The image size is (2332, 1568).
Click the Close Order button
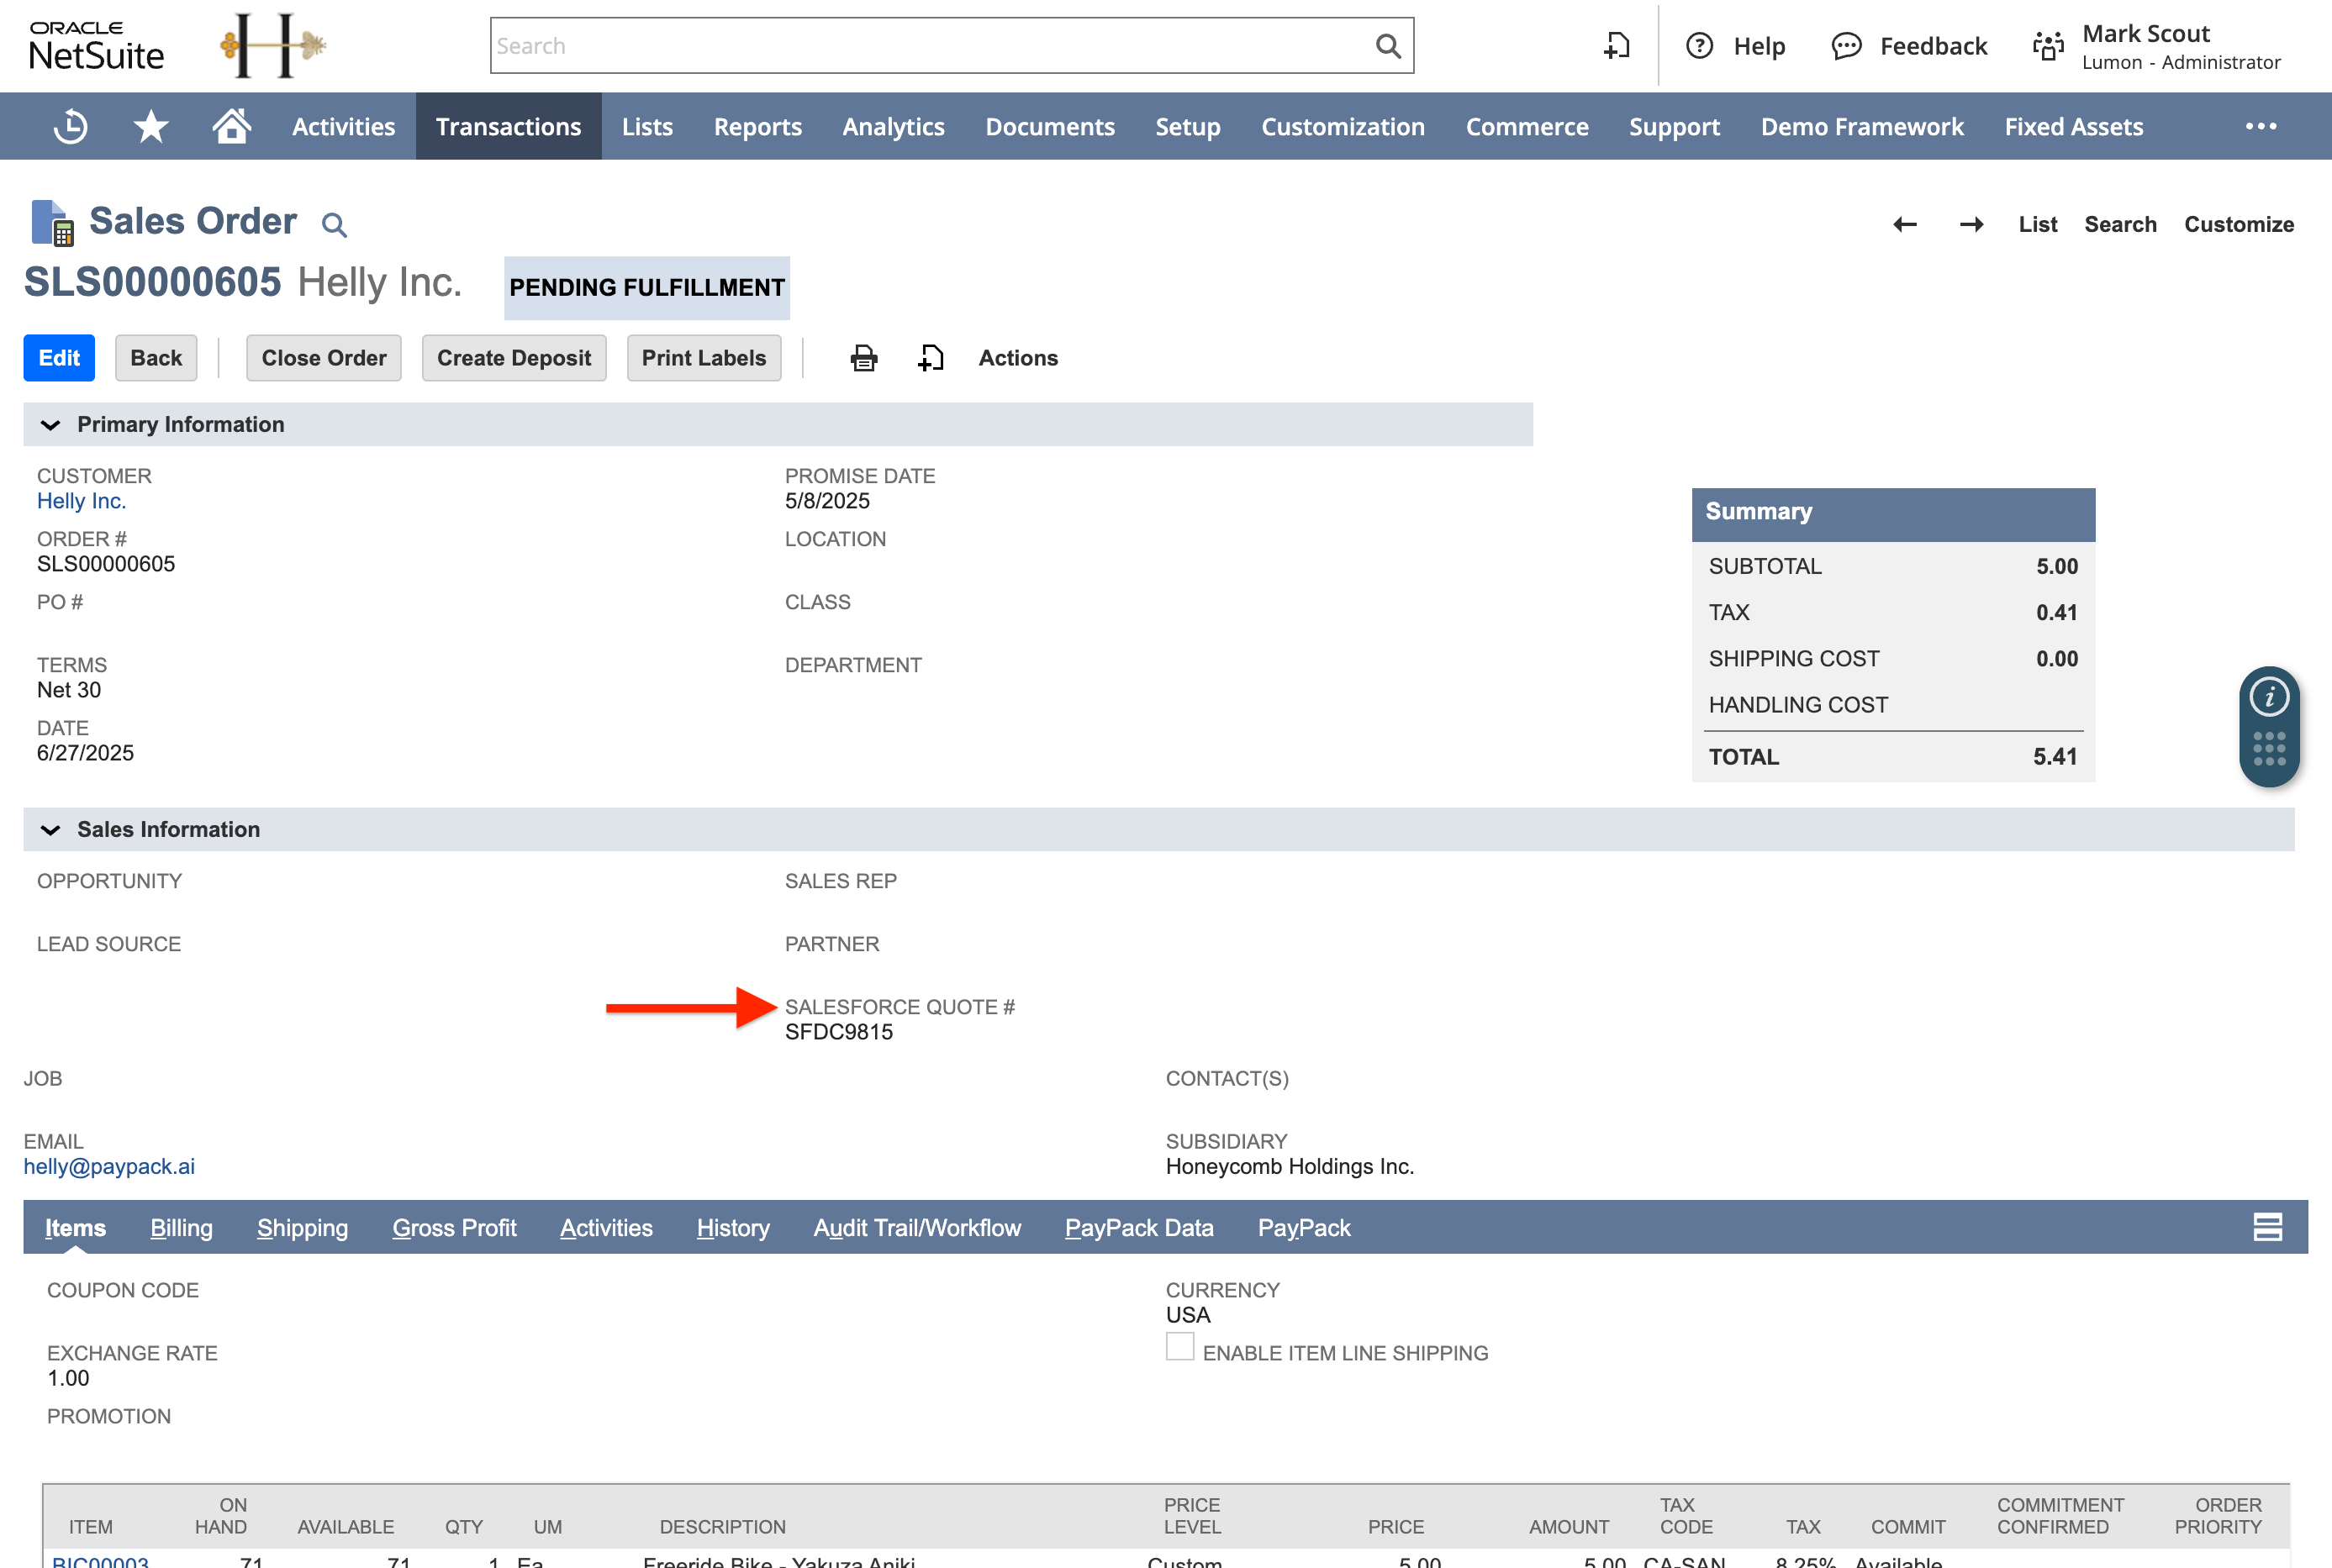pos(323,357)
